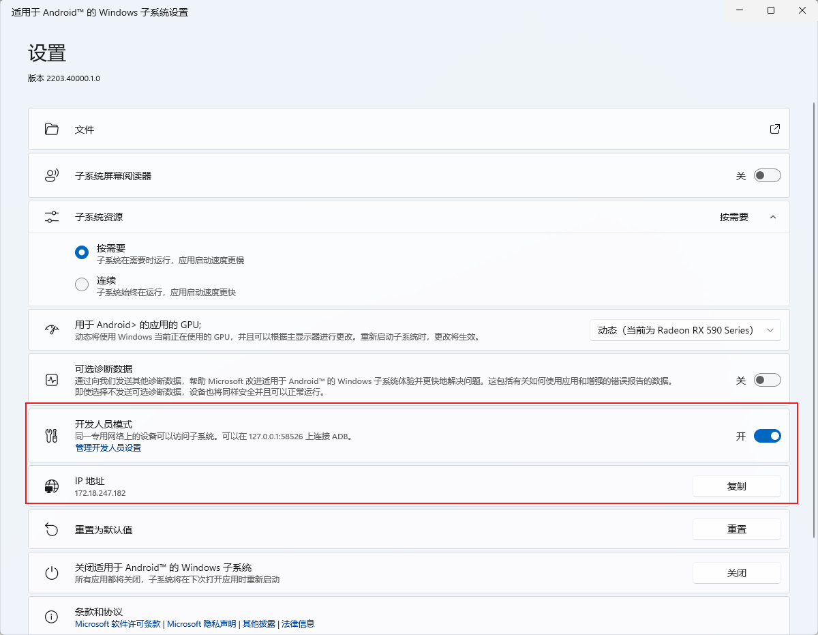Click the power icon beside 关闭适用于 Android 的 Windows 子系统
This screenshot has width=818, height=635.
pos(51,573)
